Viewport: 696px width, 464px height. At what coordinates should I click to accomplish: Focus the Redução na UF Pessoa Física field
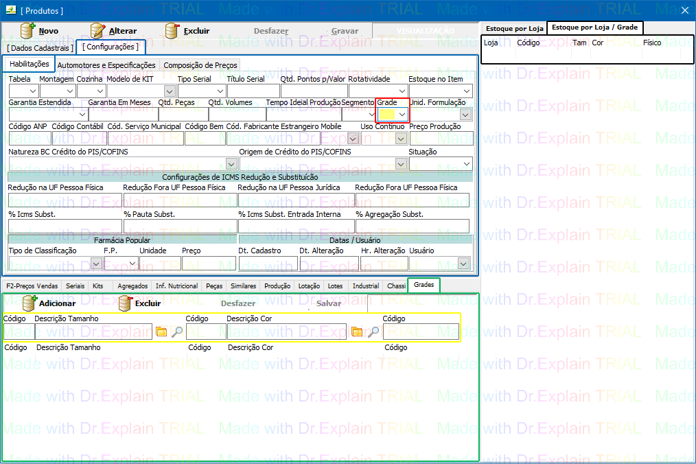pyautogui.click(x=65, y=200)
